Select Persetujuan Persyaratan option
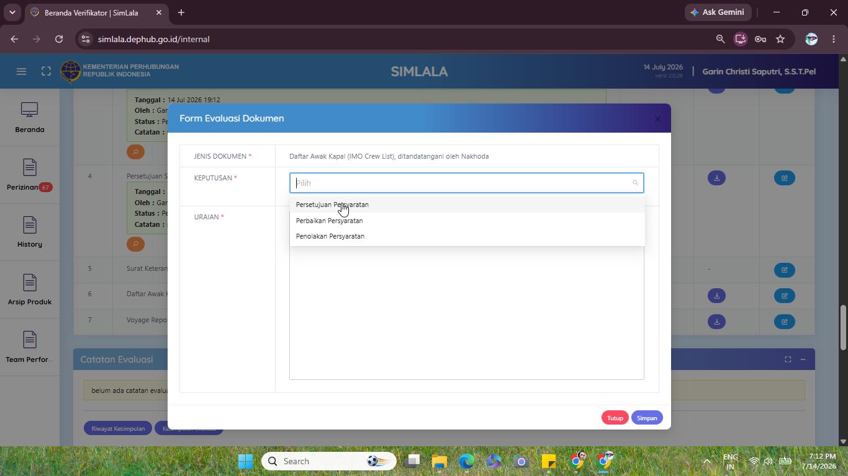 point(467,205)
